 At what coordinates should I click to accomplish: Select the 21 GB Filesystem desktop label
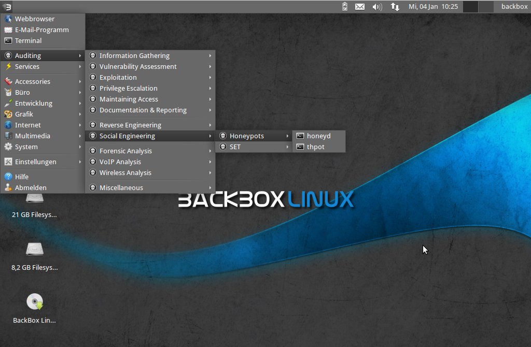coord(35,215)
